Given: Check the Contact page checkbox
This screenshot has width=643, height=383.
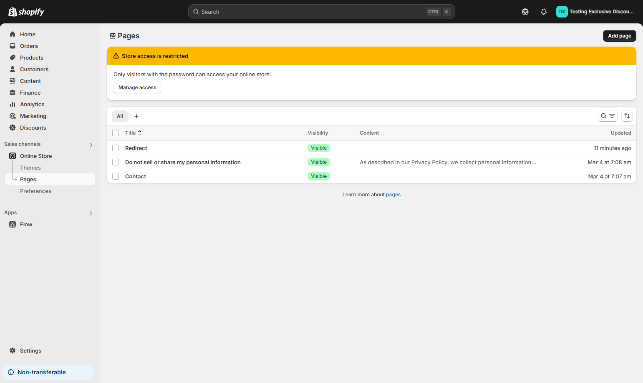Looking at the screenshot, I should tap(116, 176).
